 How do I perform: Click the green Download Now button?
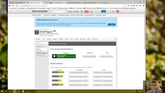coord(64,56)
